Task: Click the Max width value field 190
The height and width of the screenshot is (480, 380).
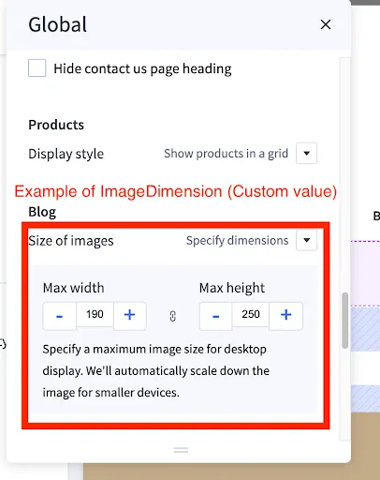Action: tap(95, 314)
